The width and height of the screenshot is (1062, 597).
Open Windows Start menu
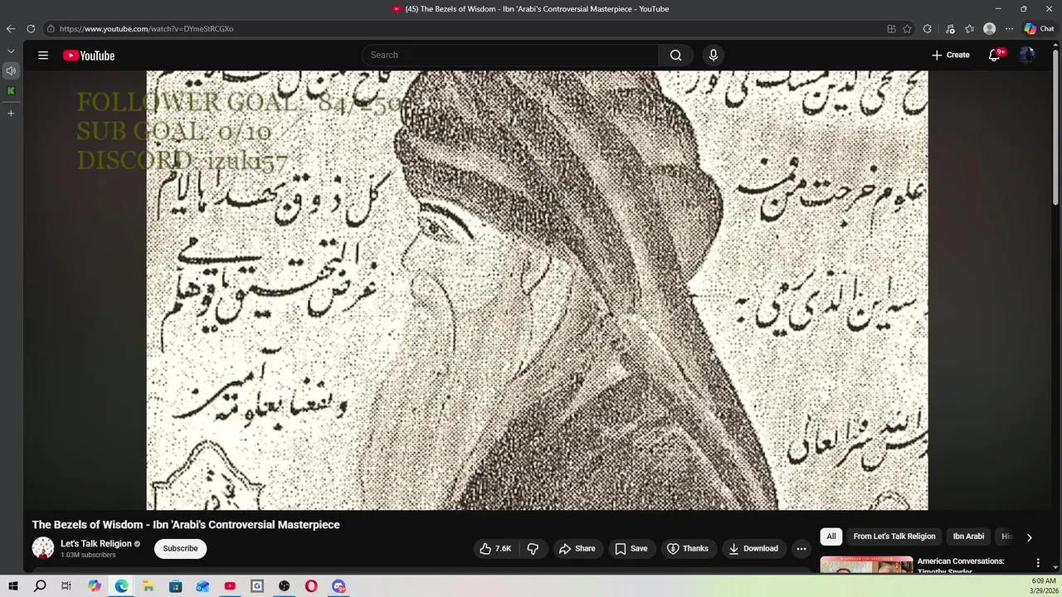tap(13, 586)
